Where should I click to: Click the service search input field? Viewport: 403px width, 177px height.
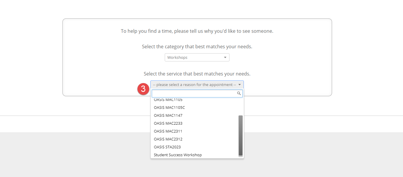pos(197,93)
